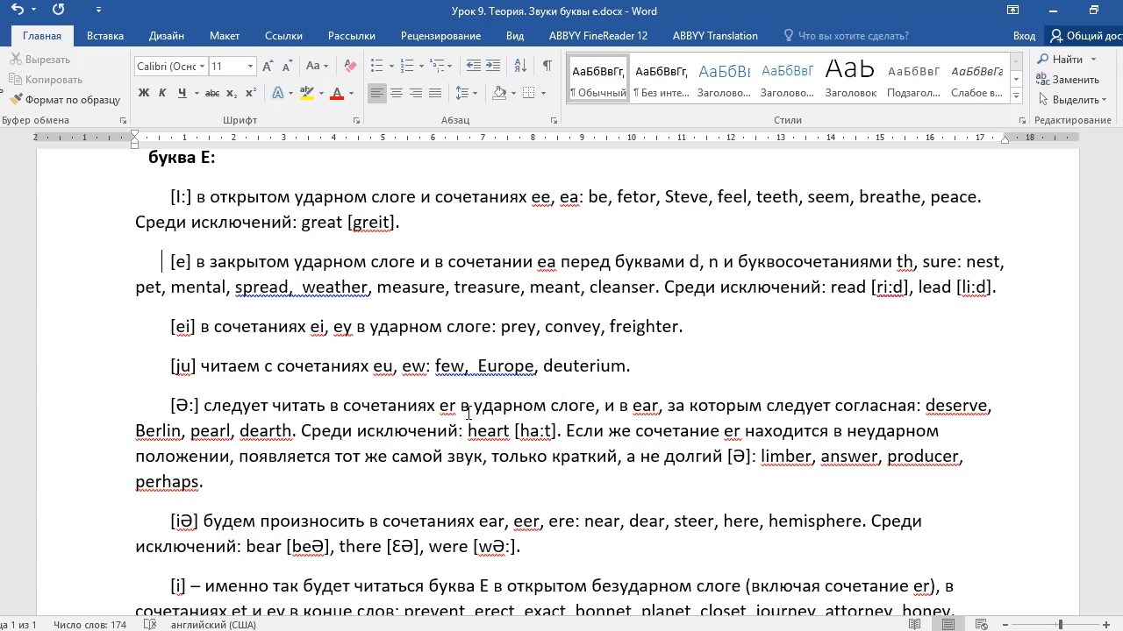Click the Format Painter (Формат по образцу)
The width and height of the screenshot is (1123, 631).
[65, 100]
